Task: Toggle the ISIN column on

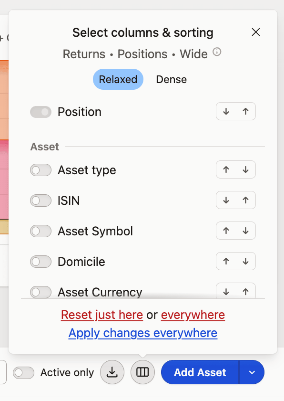Action: click(x=41, y=200)
